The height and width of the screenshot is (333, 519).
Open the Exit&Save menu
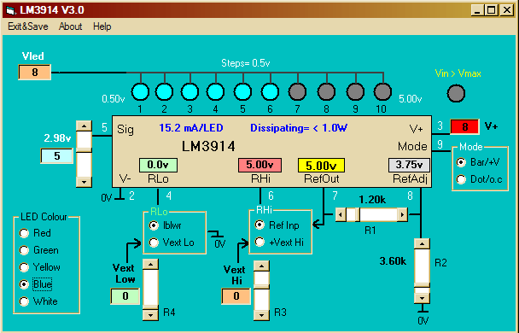coord(28,26)
